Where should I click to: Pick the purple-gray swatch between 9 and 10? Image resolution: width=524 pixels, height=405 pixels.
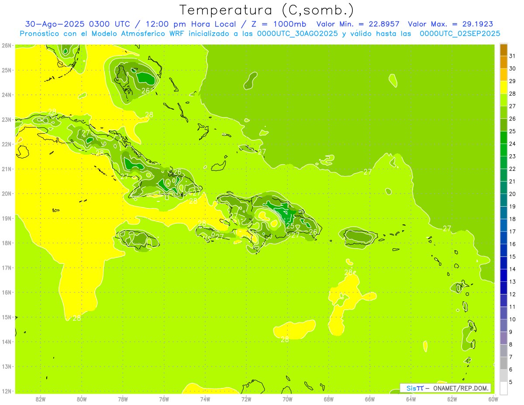tap(503, 325)
